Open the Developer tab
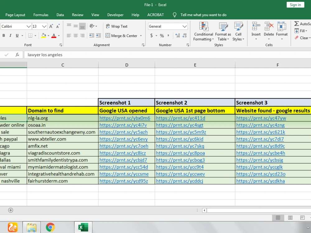The width and height of the screenshot is (311, 233). coord(115,15)
